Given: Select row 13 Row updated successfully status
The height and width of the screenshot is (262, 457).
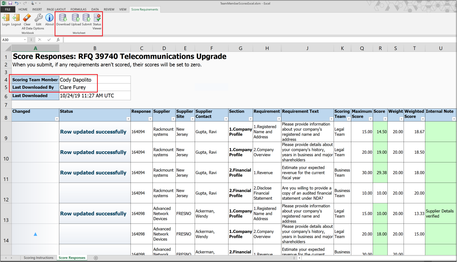Looking at the screenshot, I should coord(95,213).
